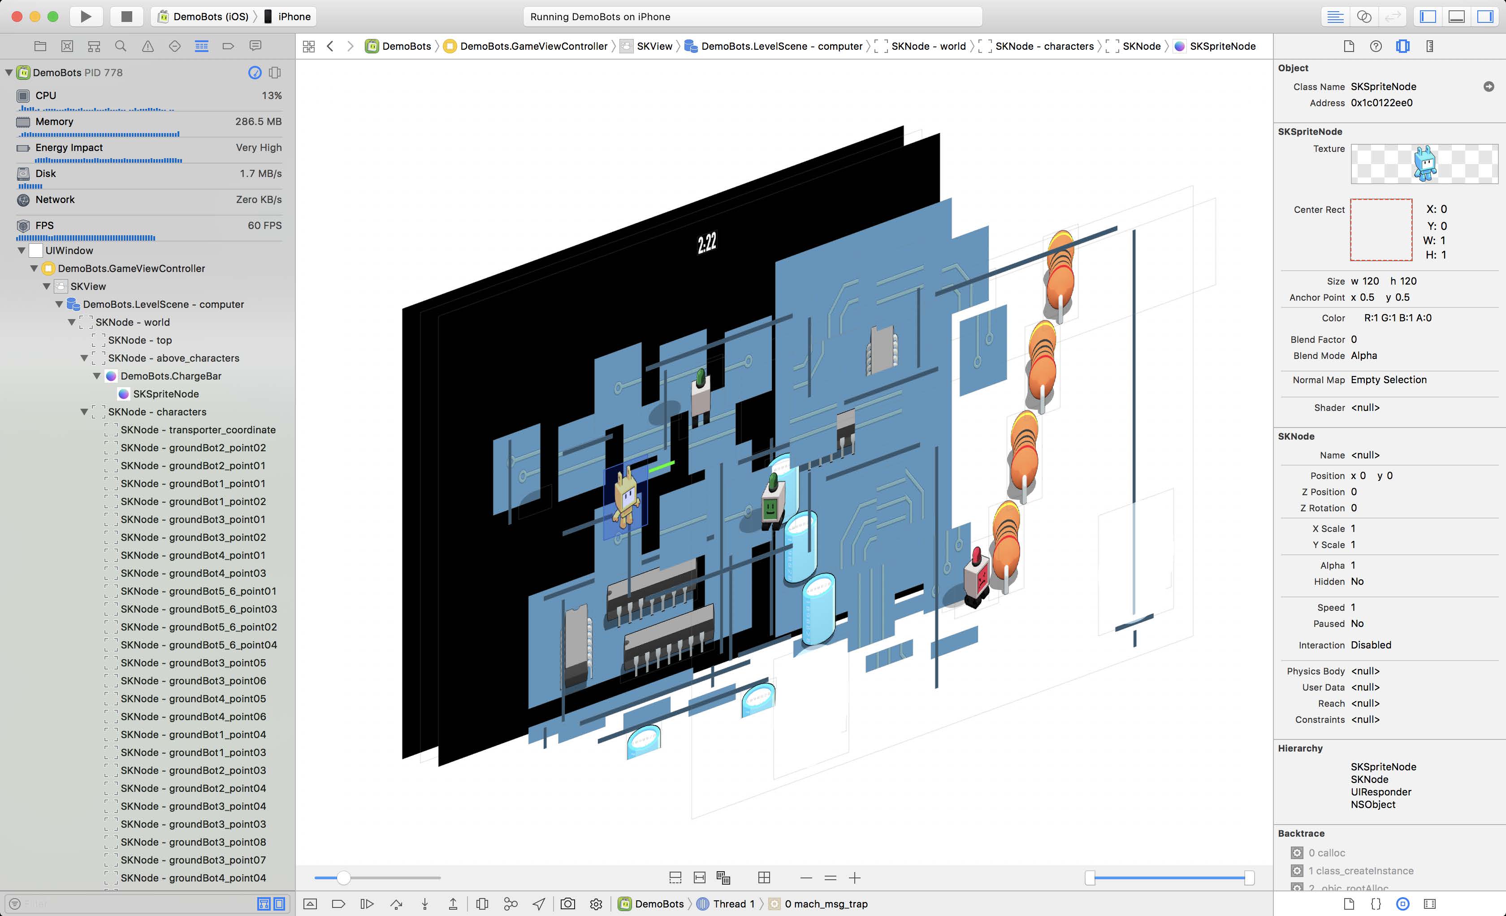This screenshot has width=1506, height=916.
Task: Toggle the Debug area visibility
Action: click(1457, 17)
